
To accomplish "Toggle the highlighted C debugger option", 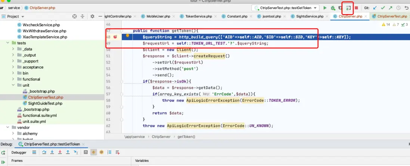I will tap(94, 153).
